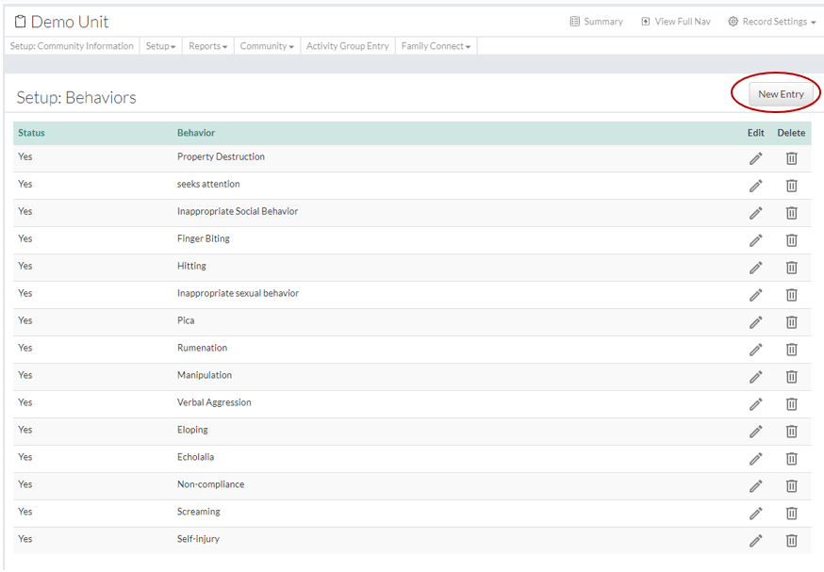Expand the Reports dropdown
824x572 pixels.
[207, 46]
